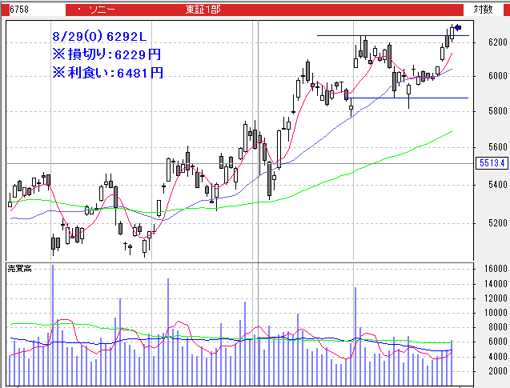The height and width of the screenshot is (388, 510).
Task: Click the latest candlestick on chart
Action: coord(452,33)
